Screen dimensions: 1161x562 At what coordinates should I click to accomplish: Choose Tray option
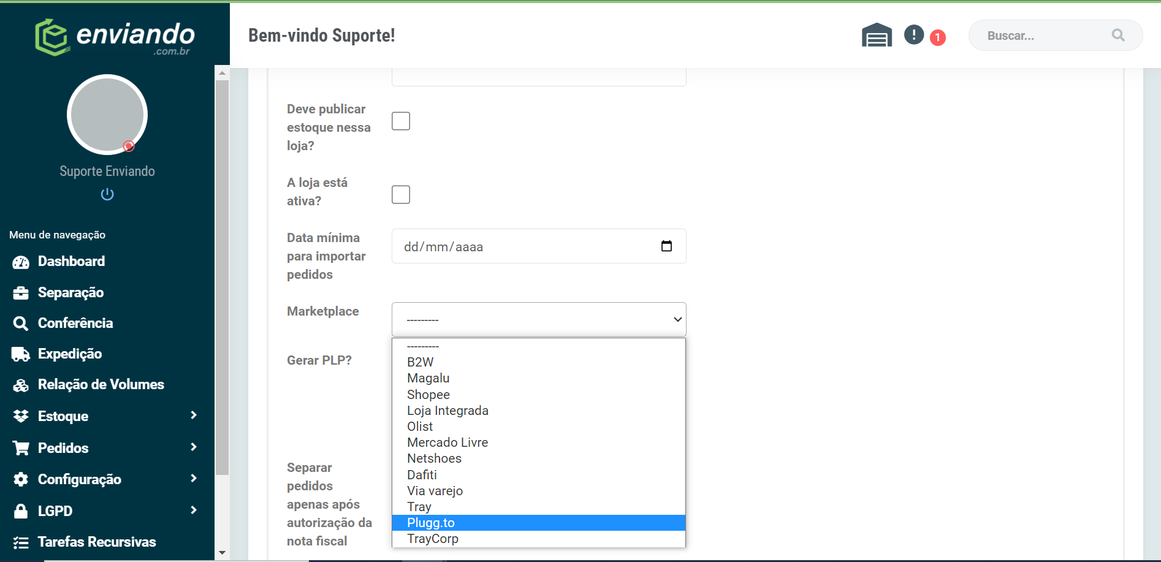tap(539, 507)
